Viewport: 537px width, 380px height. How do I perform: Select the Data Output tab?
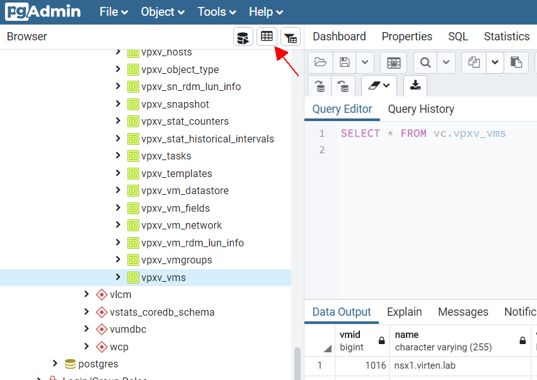coord(342,312)
